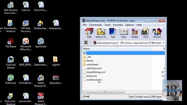Image resolution: width=187 pixels, height=105 pixels.
Task: Open the Find tool in WinRAR
Action: pyautogui.click(x=146, y=33)
